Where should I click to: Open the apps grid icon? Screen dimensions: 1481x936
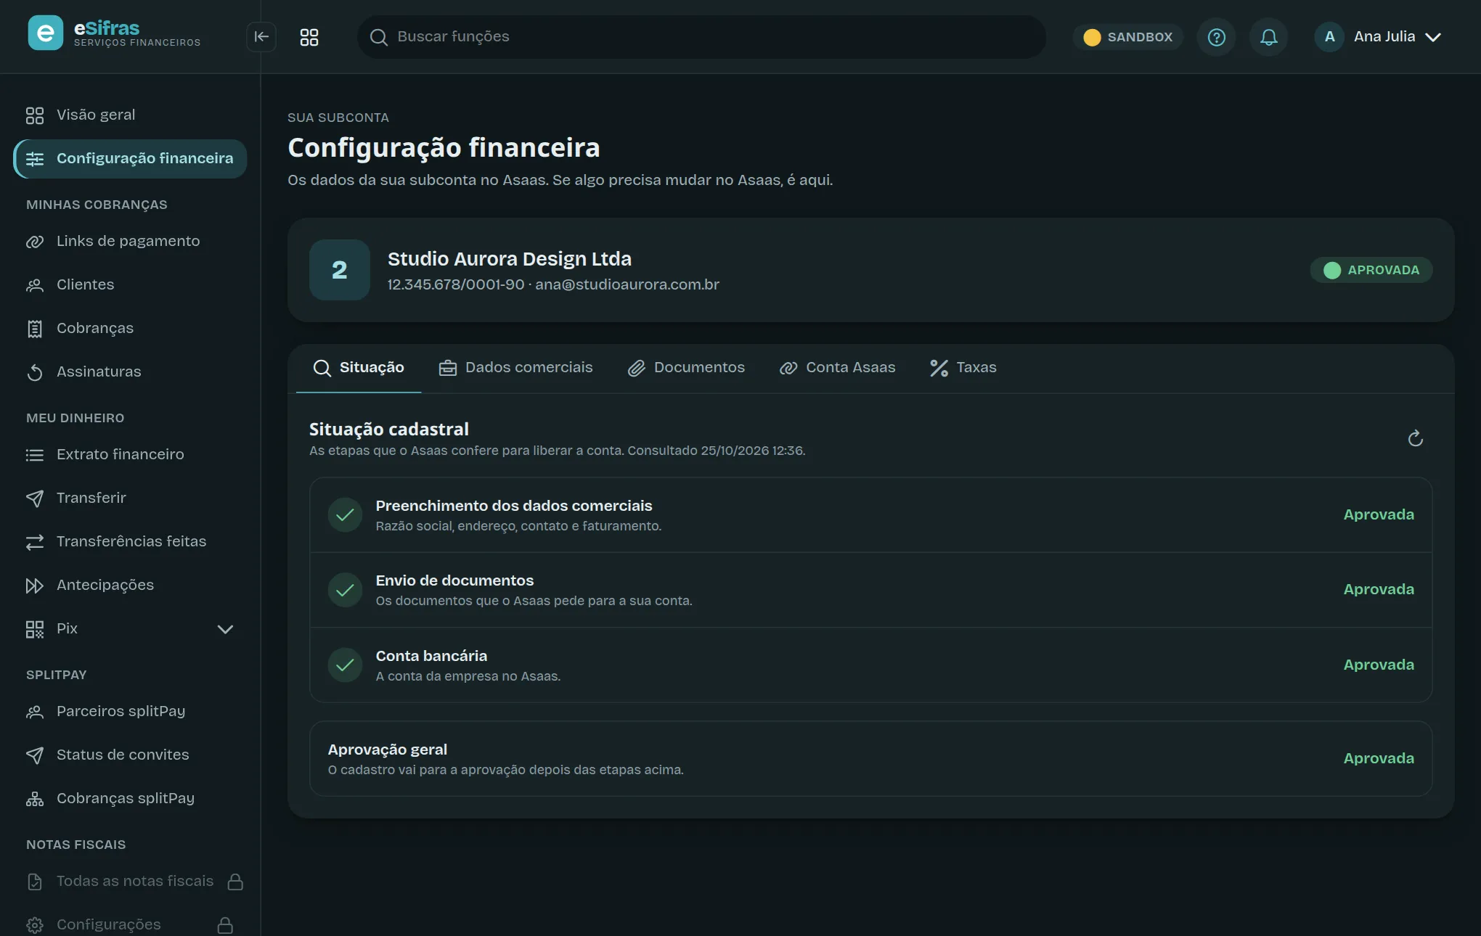click(309, 37)
